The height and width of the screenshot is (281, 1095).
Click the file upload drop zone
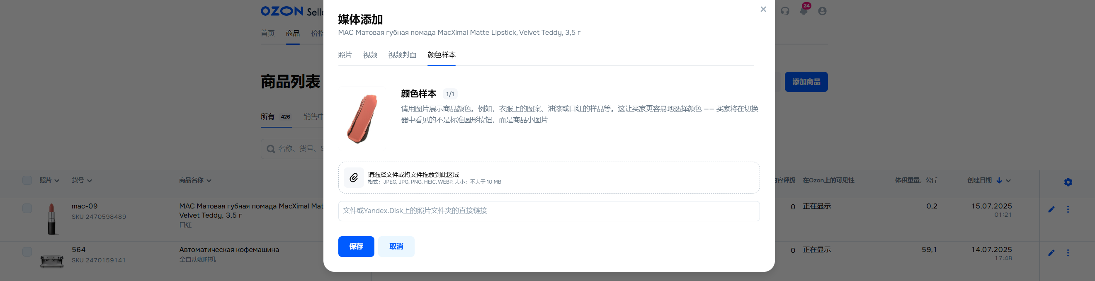coord(549,178)
